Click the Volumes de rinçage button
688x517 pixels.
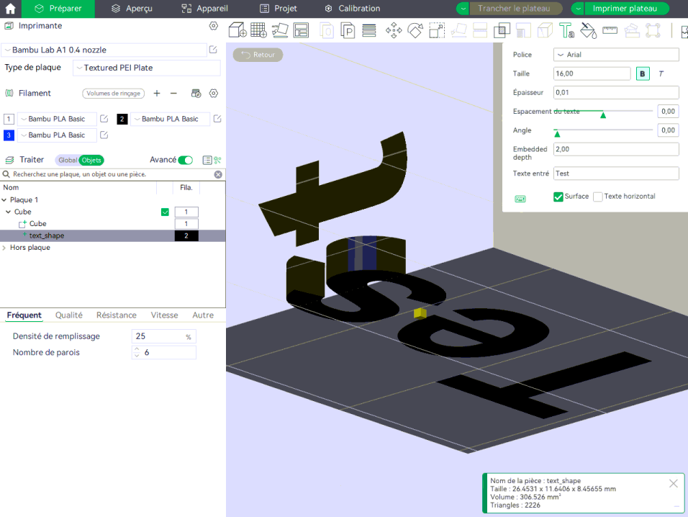[x=114, y=94]
